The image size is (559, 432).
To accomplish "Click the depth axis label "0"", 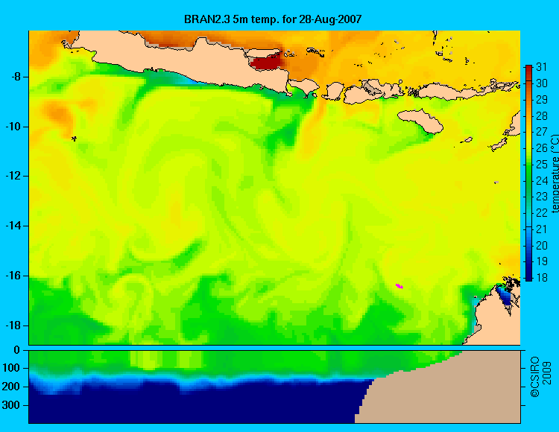I will 16,351.
